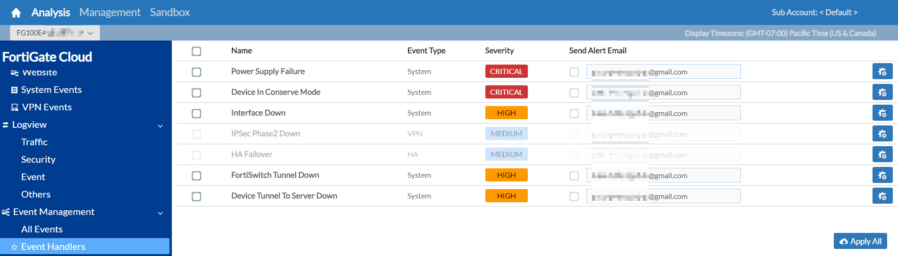The image size is (898, 256).
Task: Select the Device In Conserve Mode checkbox
Action: tap(196, 92)
